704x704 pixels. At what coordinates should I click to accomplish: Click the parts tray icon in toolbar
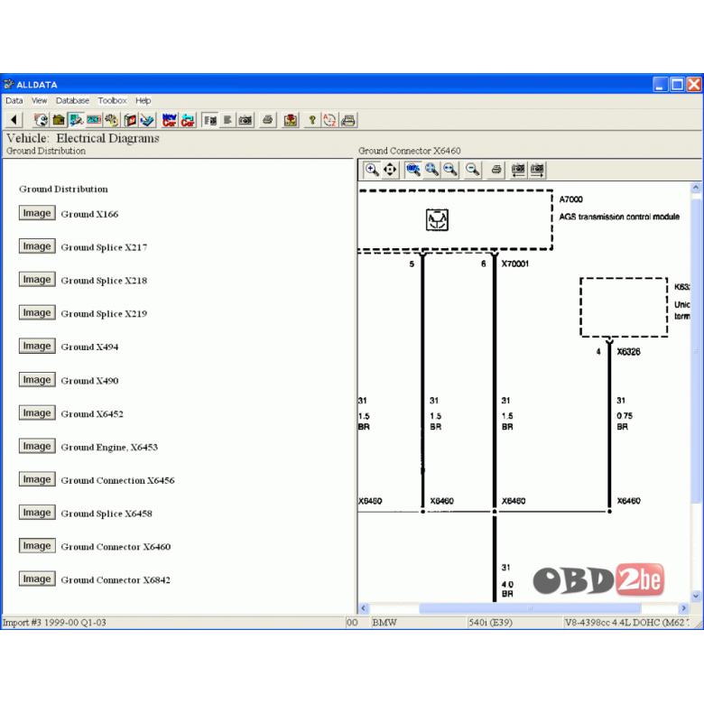147,120
